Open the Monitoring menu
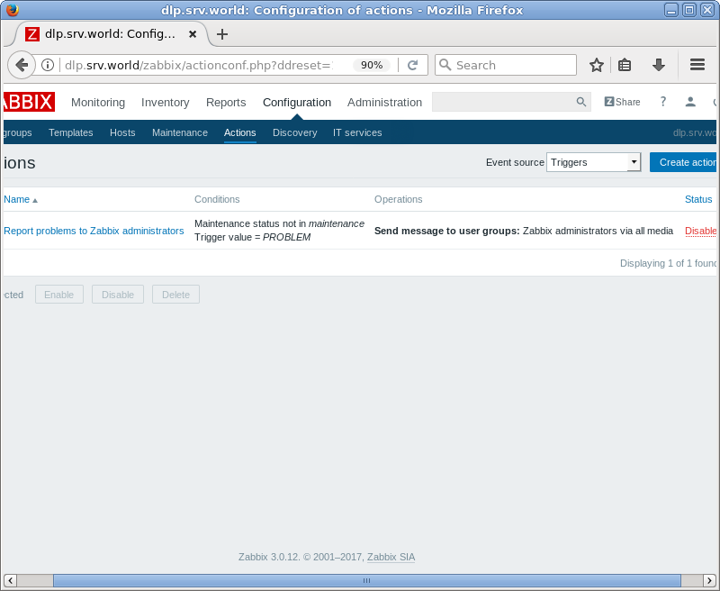This screenshot has height=591, width=720. 98,103
